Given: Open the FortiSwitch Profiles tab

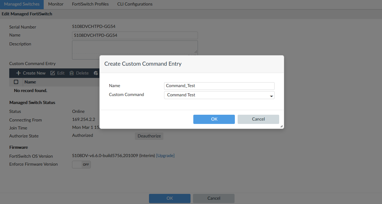Looking at the screenshot, I should point(90,4).
